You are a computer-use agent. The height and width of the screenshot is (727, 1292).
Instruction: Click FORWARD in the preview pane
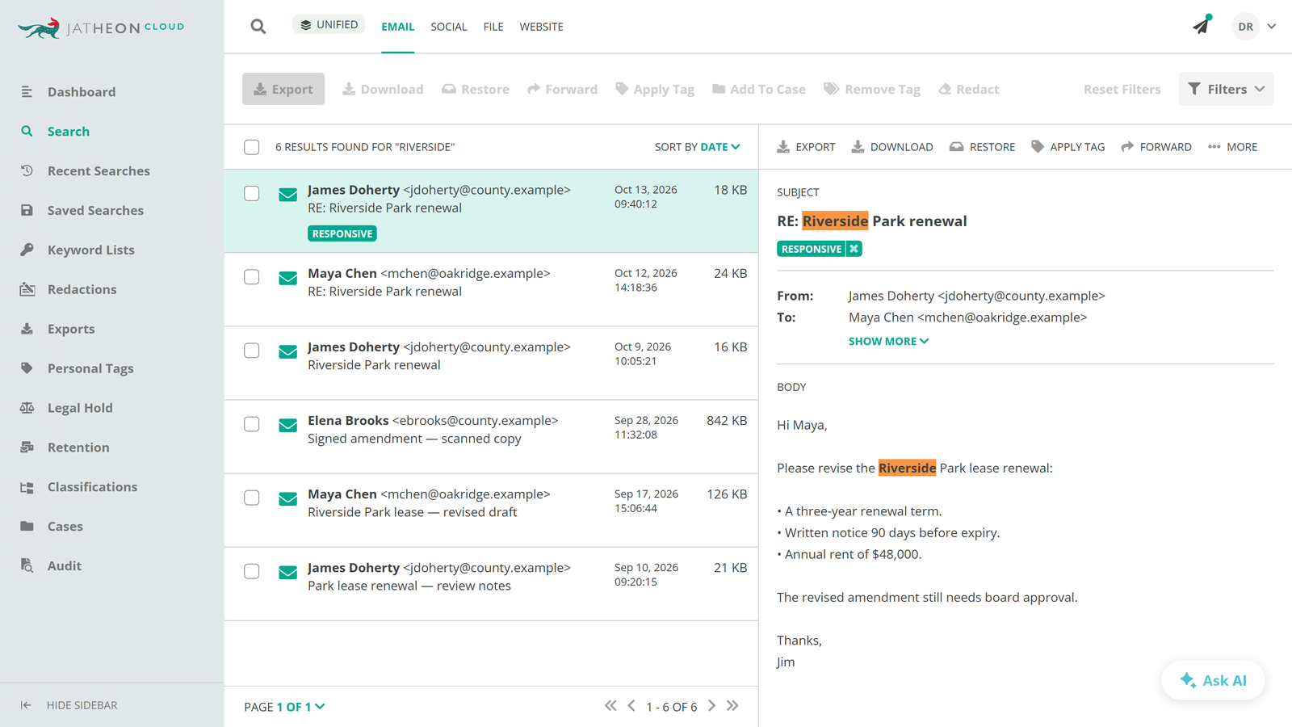1156,147
